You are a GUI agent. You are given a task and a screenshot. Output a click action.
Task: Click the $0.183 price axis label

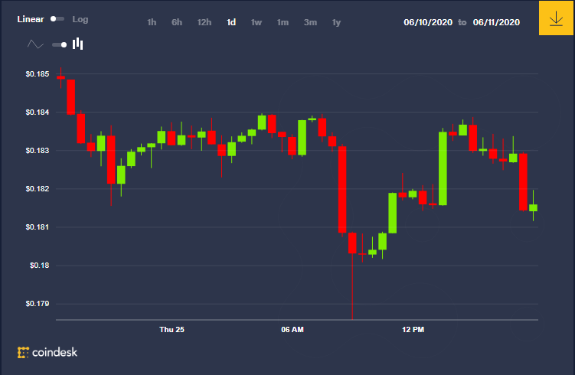coord(38,151)
